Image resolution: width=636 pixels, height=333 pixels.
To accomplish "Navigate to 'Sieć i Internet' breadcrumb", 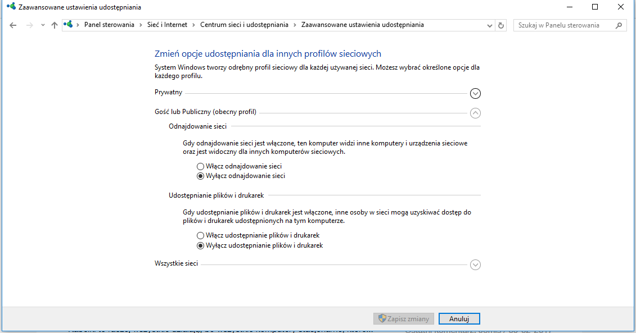I will pos(167,25).
